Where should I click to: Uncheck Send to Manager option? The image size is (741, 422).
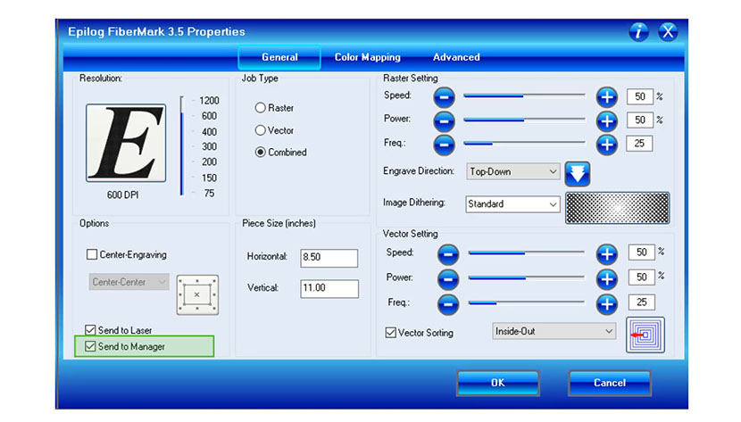[89, 346]
